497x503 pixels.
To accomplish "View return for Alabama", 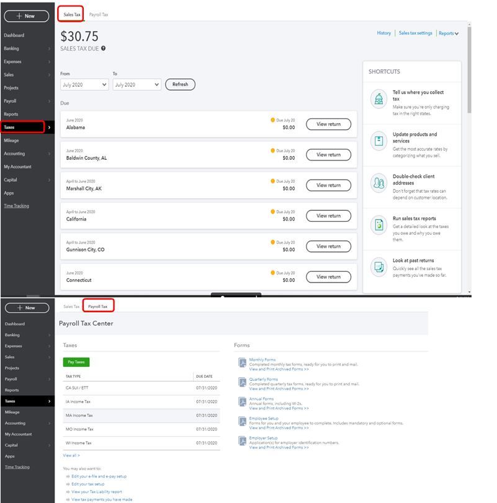I will (328, 124).
